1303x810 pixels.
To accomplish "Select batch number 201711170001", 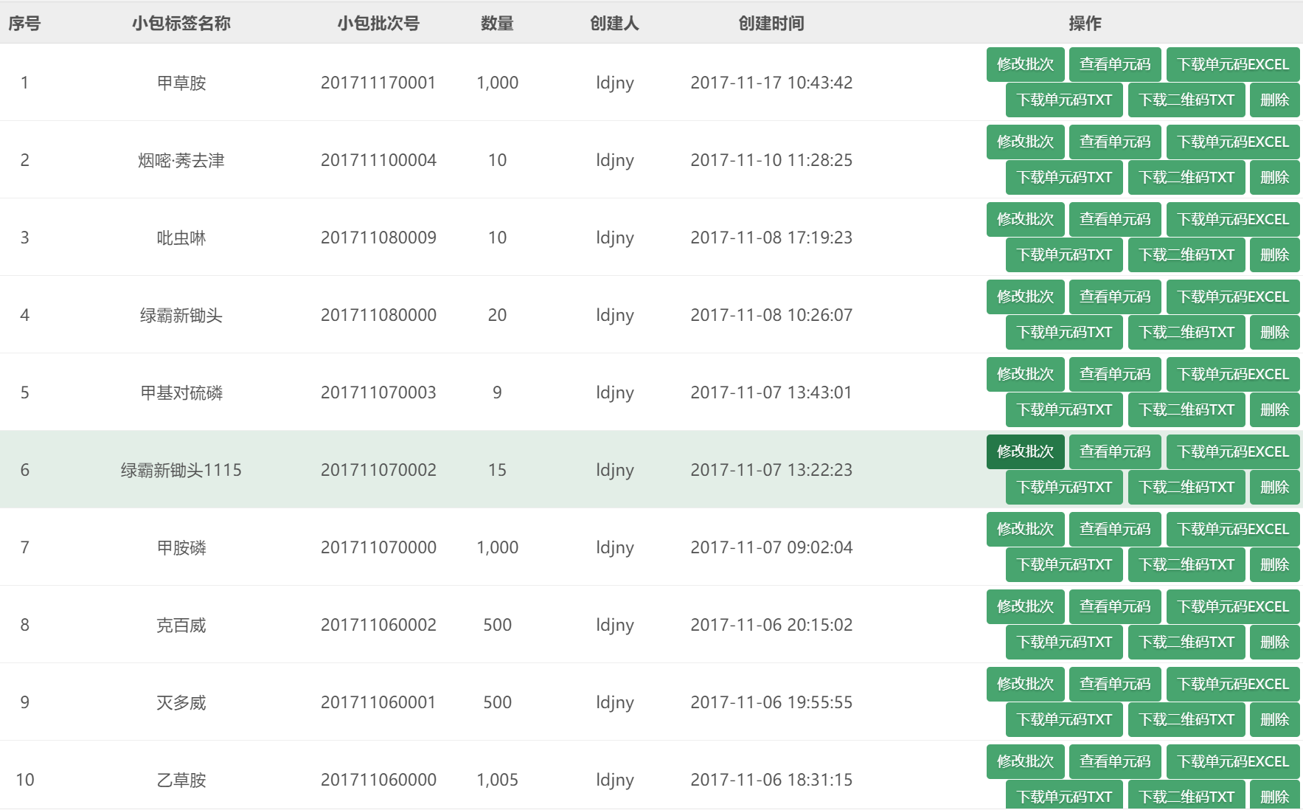I will 378,83.
